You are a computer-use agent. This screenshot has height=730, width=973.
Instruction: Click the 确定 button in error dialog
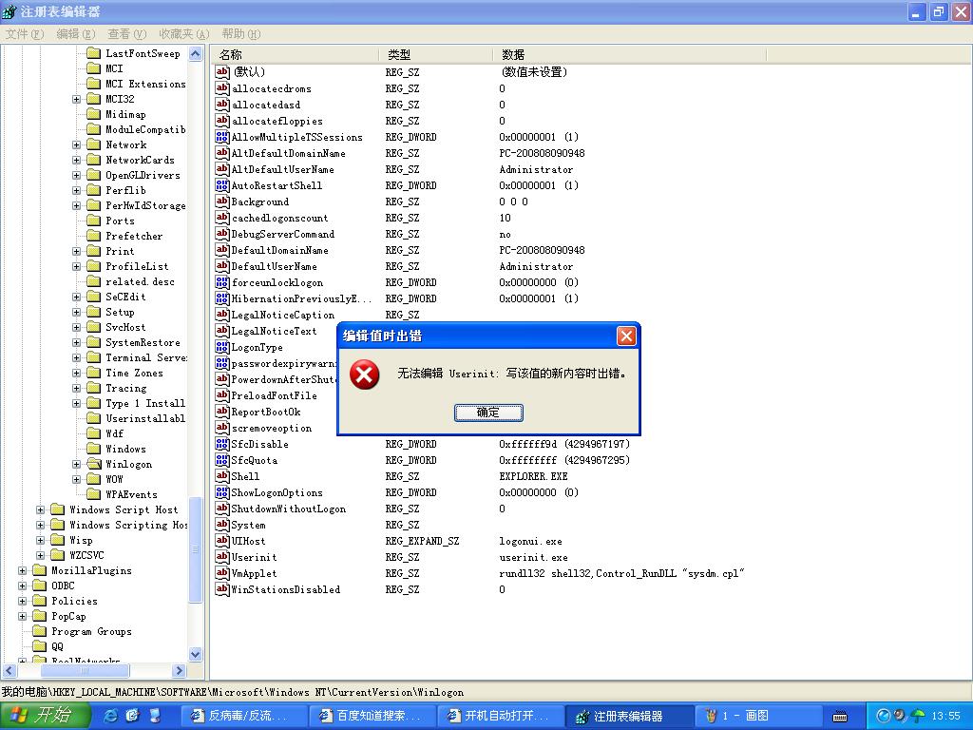click(x=488, y=413)
